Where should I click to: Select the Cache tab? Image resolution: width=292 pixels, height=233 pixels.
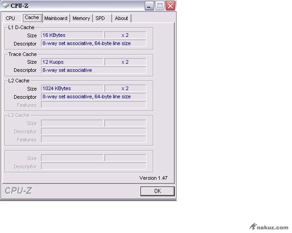[32, 17]
